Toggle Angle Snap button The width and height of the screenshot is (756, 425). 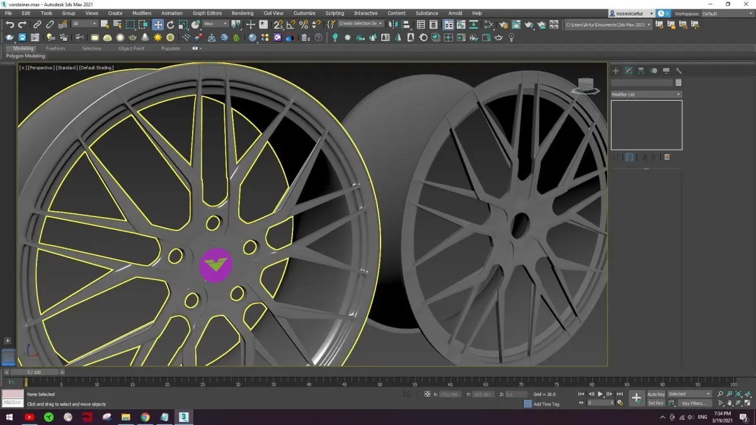click(291, 24)
